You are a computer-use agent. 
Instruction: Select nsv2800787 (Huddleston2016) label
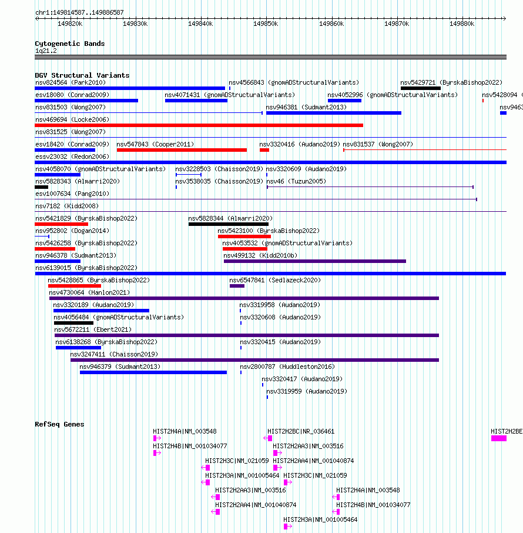(x=287, y=367)
